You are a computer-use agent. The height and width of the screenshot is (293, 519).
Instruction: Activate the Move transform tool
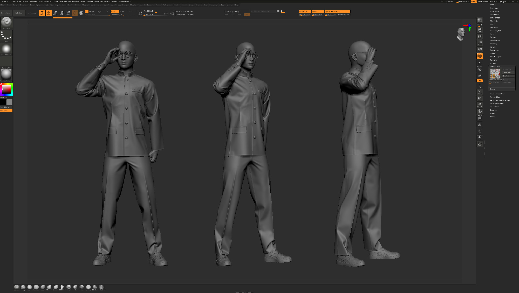[x=55, y=13]
